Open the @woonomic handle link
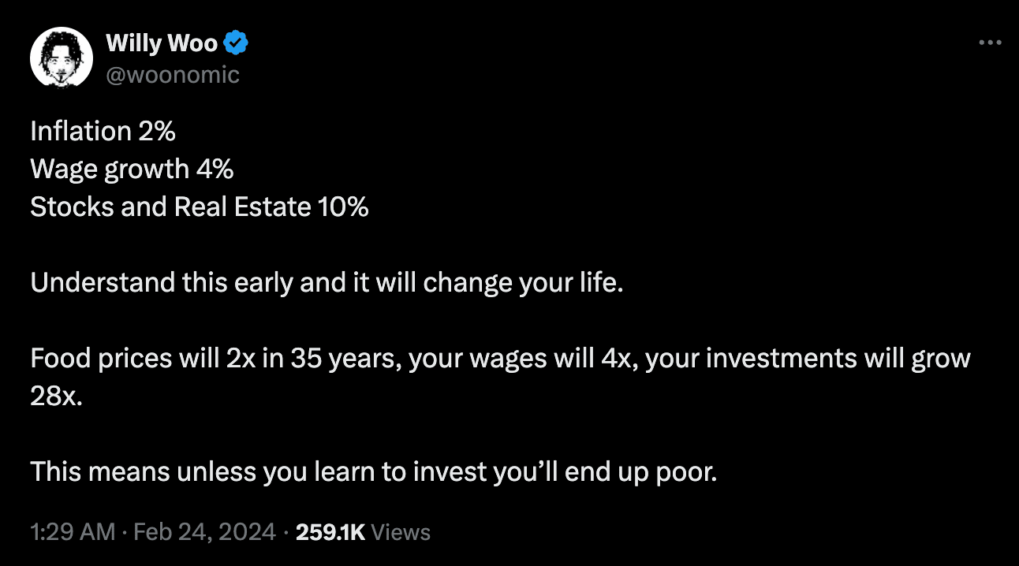Viewport: 1019px width, 566px height. click(x=172, y=75)
